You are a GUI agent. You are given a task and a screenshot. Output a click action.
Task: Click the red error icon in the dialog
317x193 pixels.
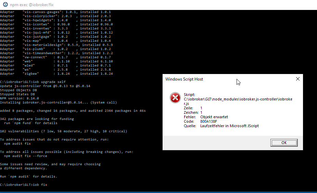(175, 98)
